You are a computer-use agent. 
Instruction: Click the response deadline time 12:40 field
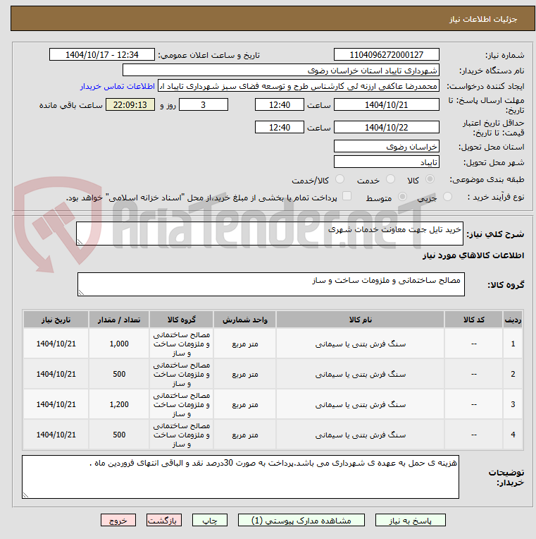(x=280, y=104)
